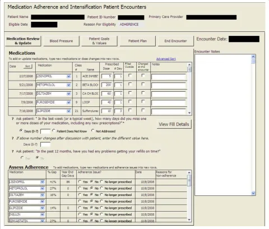Check Changed at this encounter for Diltiazem

point(143,93)
